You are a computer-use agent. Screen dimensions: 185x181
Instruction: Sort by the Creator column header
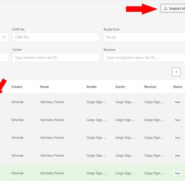(x=17, y=87)
